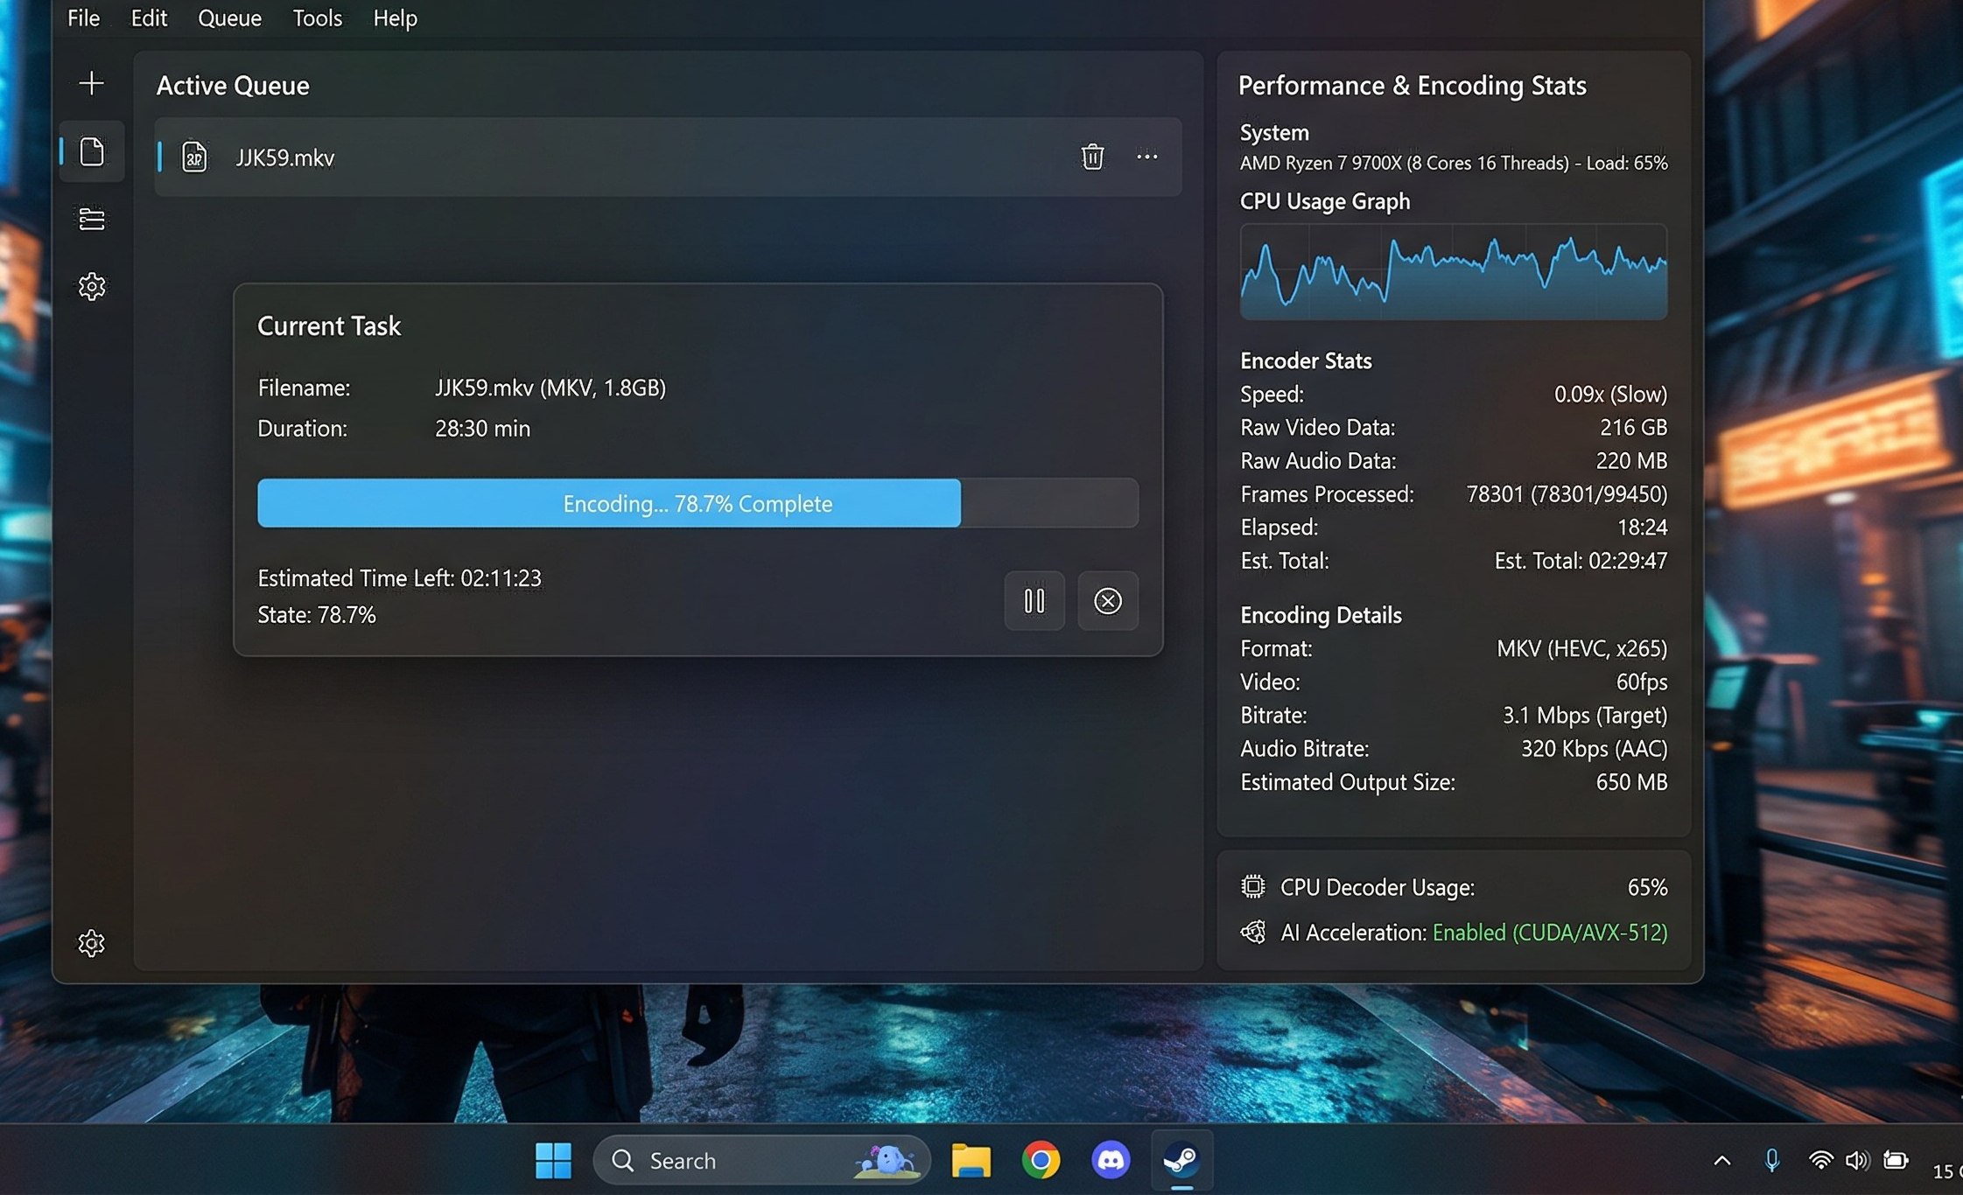Open more options for JJK59.mkv

click(x=1147, y=157)
